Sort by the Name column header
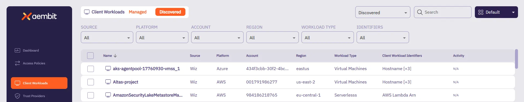524x102 pixels. click(108, 56)
